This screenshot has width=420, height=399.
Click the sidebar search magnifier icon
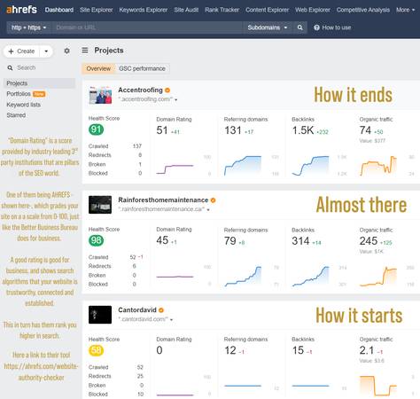click(10, 68)
